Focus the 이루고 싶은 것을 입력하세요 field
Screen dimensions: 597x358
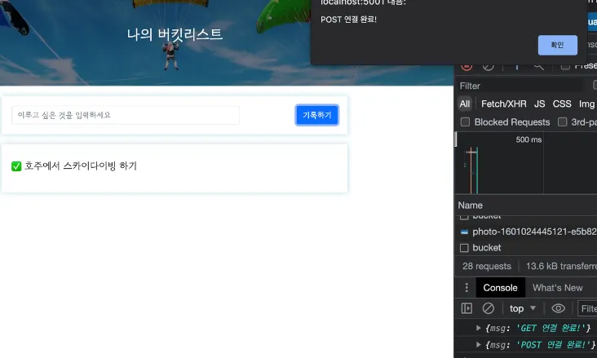126,115
